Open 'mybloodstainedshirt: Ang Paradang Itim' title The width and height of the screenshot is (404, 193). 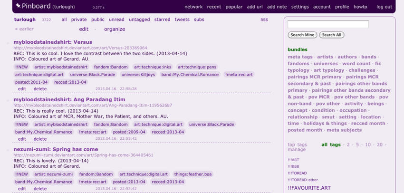(69, 99)
